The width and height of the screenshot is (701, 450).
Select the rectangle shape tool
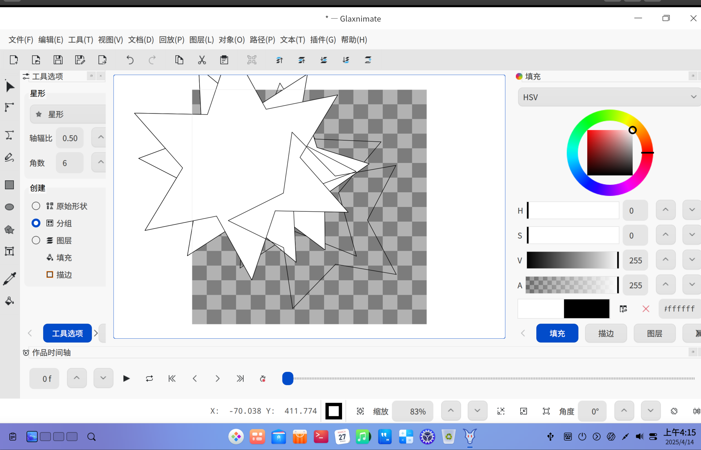(10, 185)
